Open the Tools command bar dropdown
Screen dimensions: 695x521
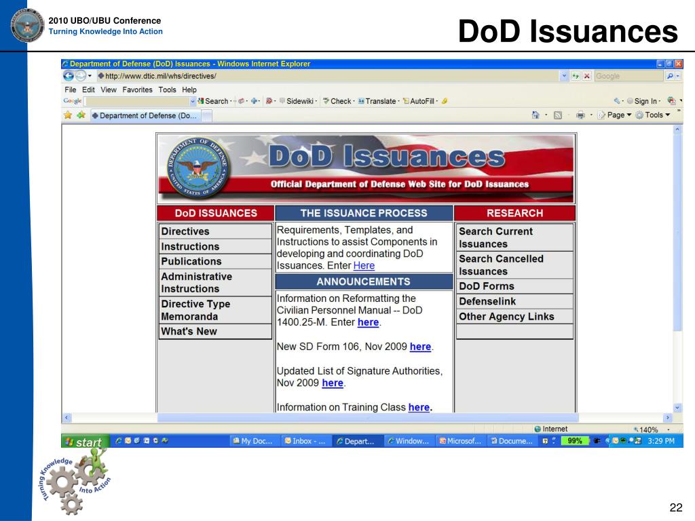click(653, 115)
